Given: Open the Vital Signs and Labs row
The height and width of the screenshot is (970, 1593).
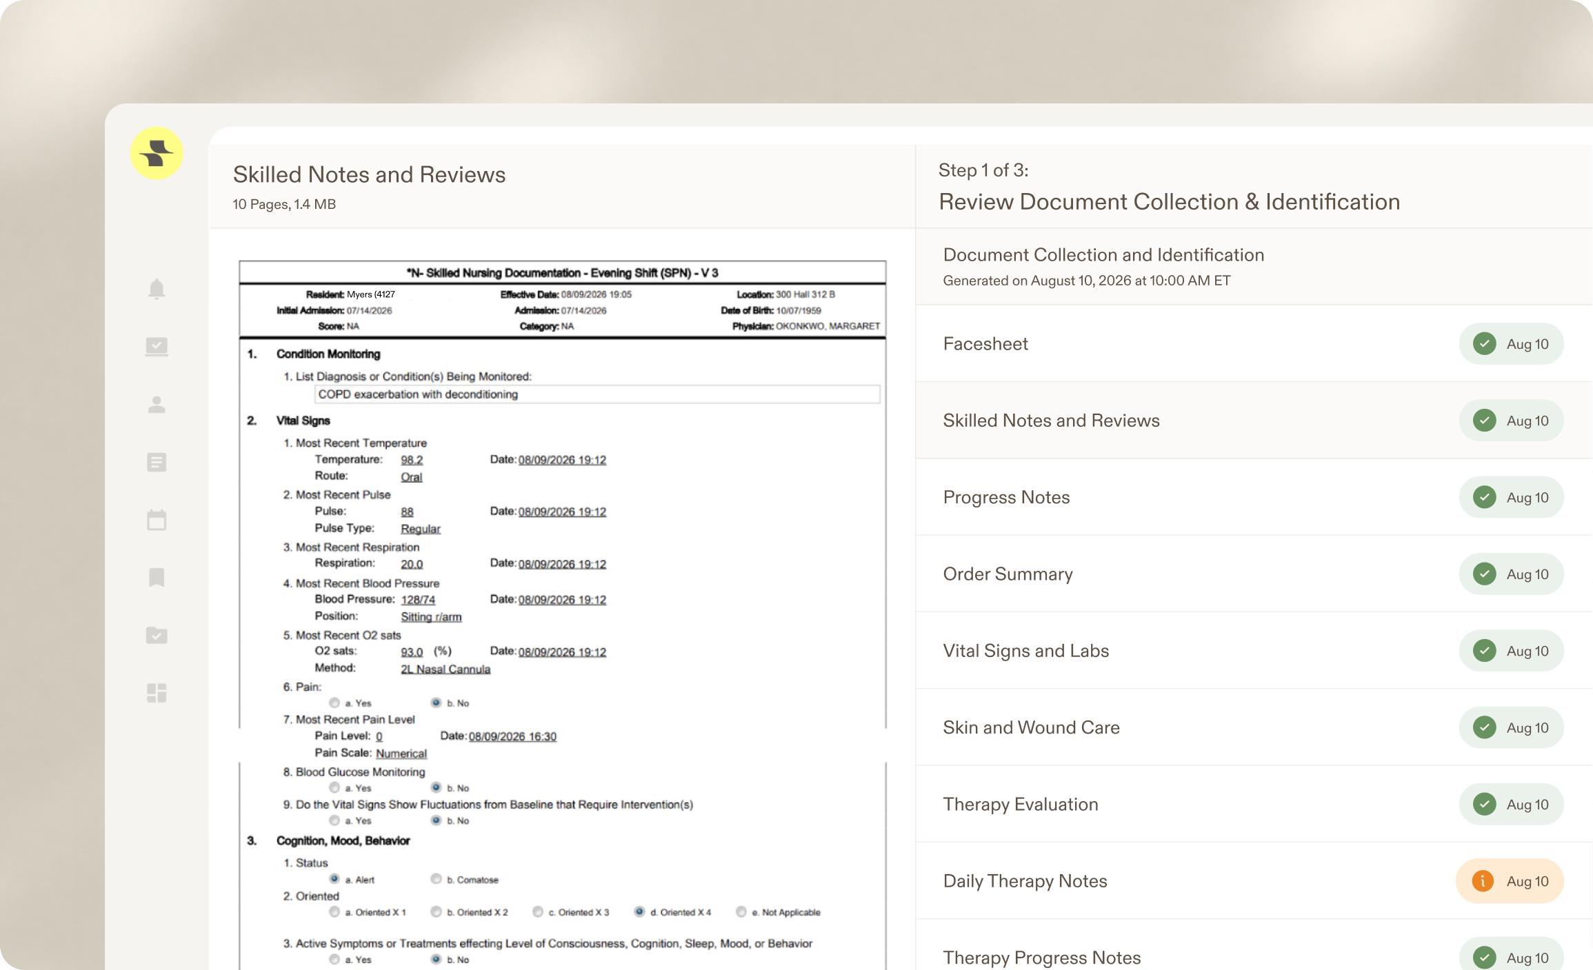Looking at the screenshot, I should pos(1254,651).
